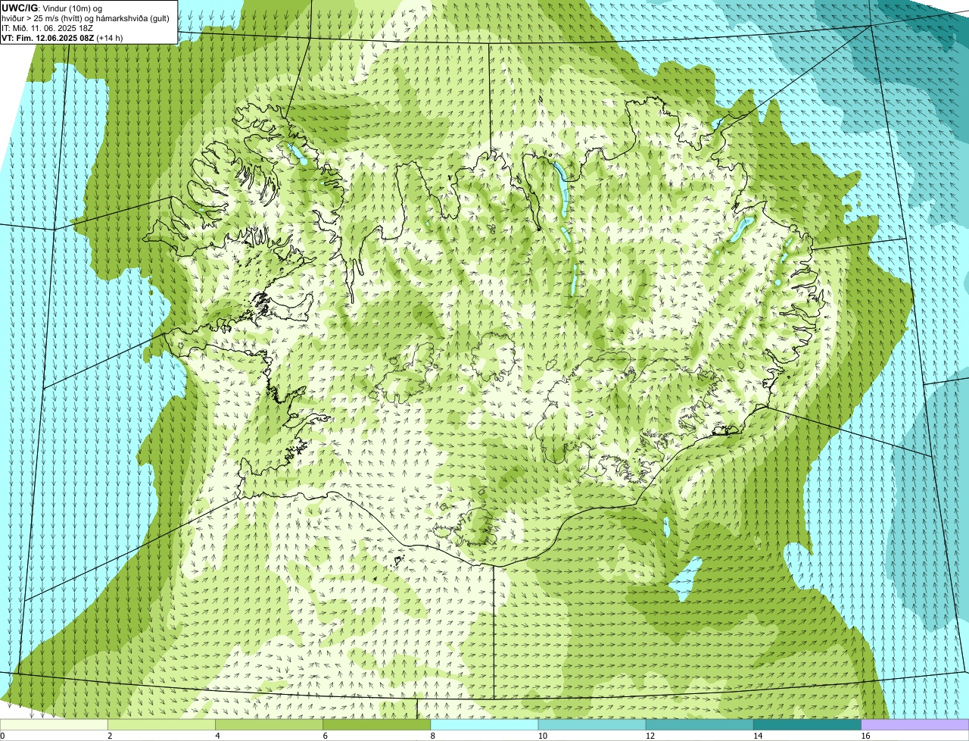Click the aqua 10–12 legend swatch
The width and height of the screenshot is (969, 741).
592,724
